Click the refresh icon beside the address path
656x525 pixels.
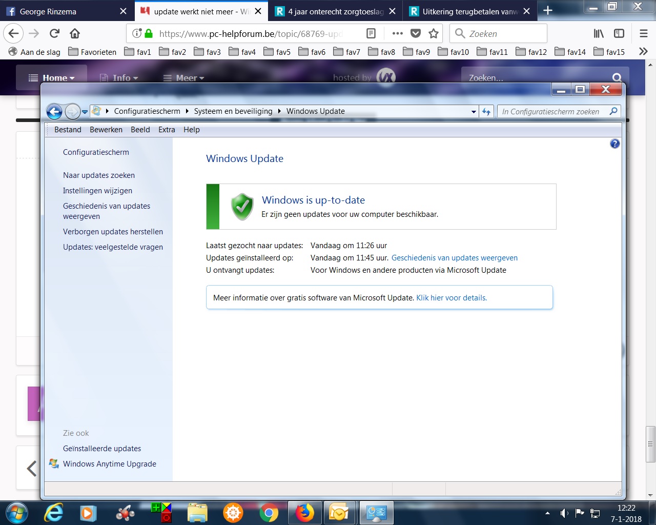tap(486, 111)
